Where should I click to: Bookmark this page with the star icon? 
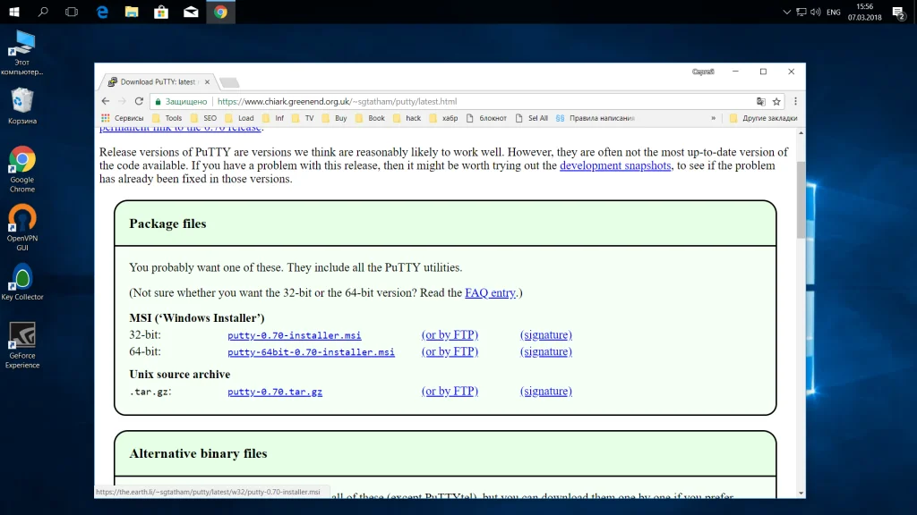tap(776, 102)
